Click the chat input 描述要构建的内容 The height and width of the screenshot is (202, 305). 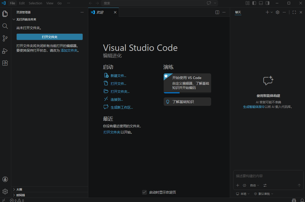tap(268, 176)
